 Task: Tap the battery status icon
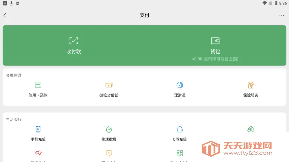click(x=276, y=3)
